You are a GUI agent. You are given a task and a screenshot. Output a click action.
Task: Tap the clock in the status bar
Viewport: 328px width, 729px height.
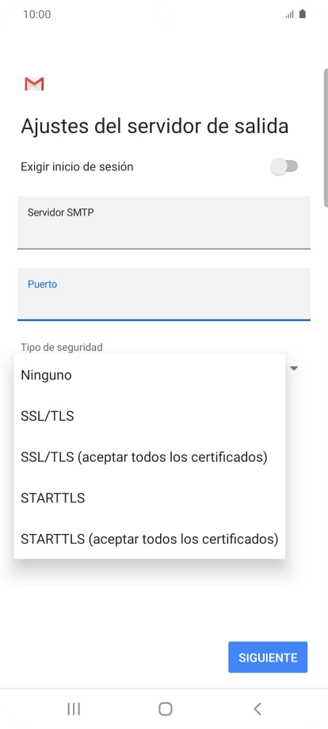(36, 14)
